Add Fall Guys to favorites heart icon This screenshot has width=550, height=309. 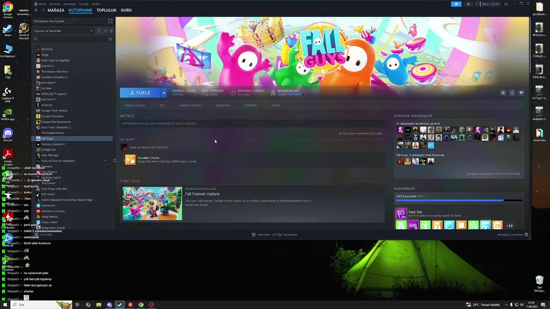click(521, 93)
